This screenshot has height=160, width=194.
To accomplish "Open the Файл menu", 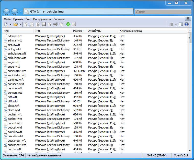I will tap(7, 19).
